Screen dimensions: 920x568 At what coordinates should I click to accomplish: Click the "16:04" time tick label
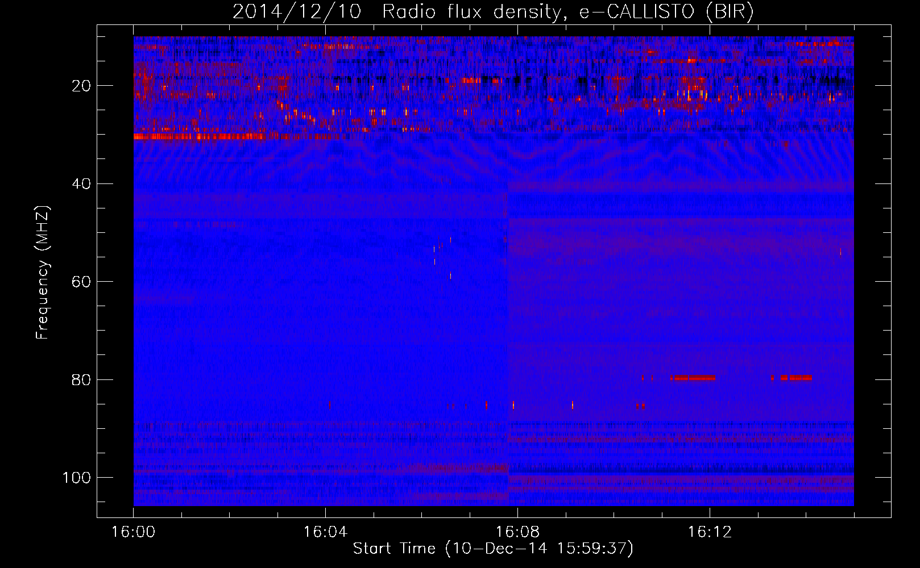(325, 532)
